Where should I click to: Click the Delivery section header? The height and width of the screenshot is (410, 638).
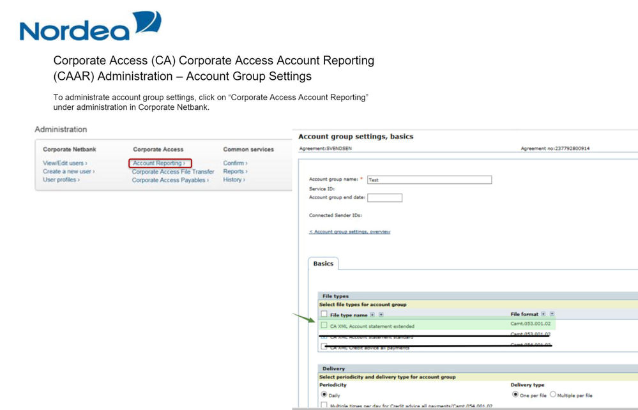coord(478,368)
